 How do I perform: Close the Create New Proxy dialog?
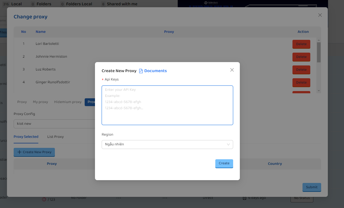tap(232, 70)
